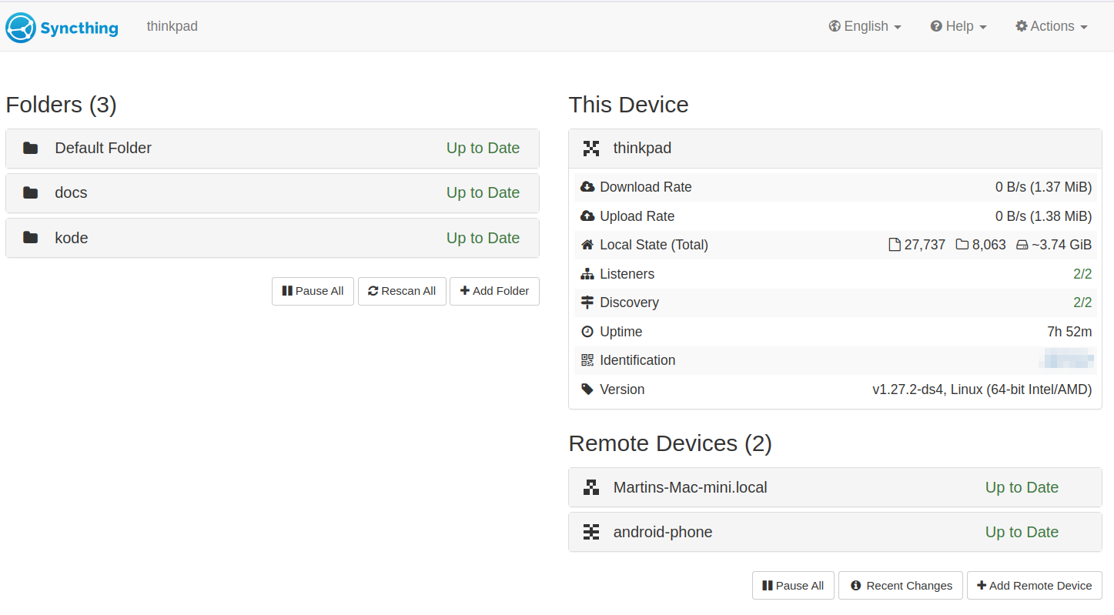Screen dimensions: 1114x615
Task: Click the Remote Devices (2) heading
Action: pyautogui.click(x=670, y=443)
